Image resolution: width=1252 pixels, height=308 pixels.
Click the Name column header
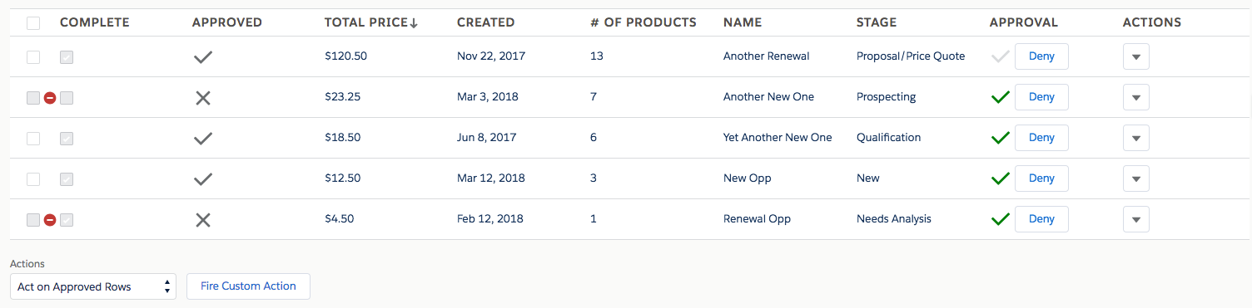point(743,22)
